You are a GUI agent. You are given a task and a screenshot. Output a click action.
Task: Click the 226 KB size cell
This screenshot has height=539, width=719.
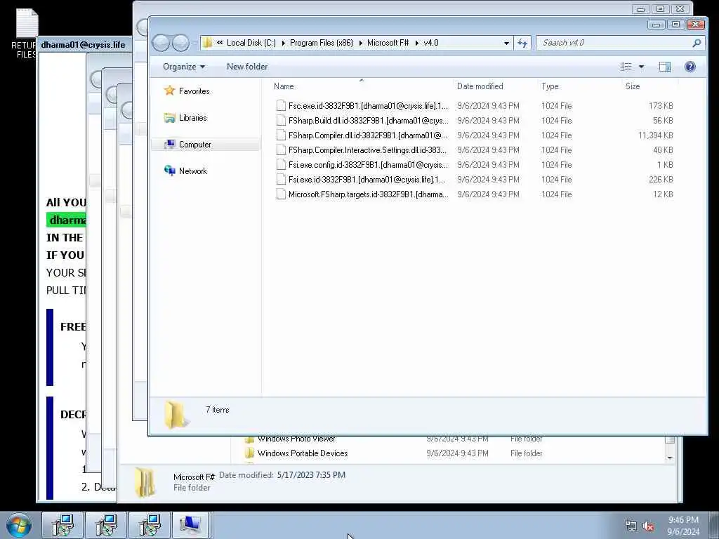point(661,179)
